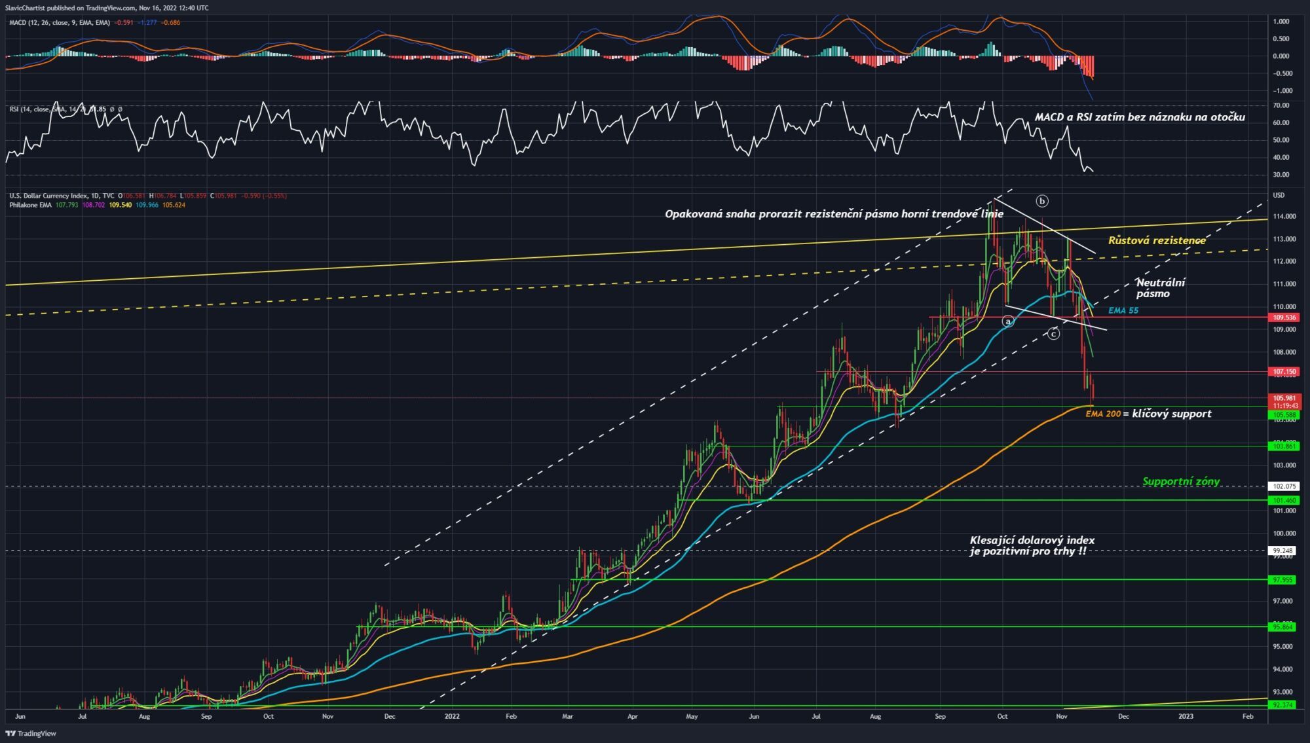This screenshot has width=1310, height=743.
Task: Click the 30.00 RSI axis tick
Action: click(x=1281, y=175)
